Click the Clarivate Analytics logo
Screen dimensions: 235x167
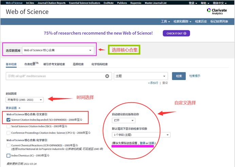tap(217, 12)
